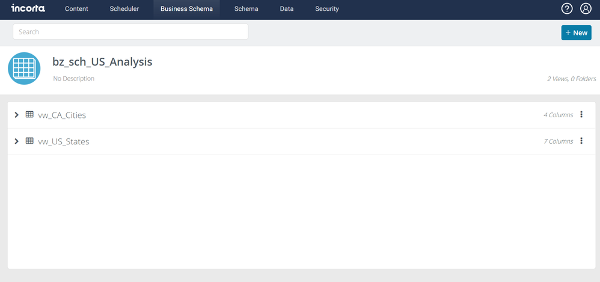Select the vw_CA_Cities view name
The image size is (600, 282).
[62, 115]
